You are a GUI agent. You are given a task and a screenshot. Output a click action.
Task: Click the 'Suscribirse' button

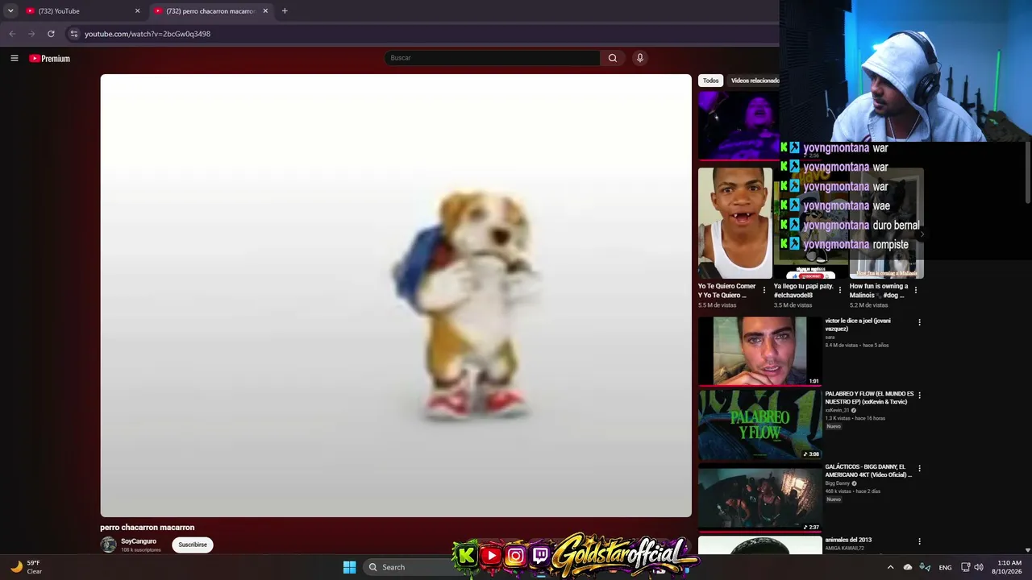point(193,545)
